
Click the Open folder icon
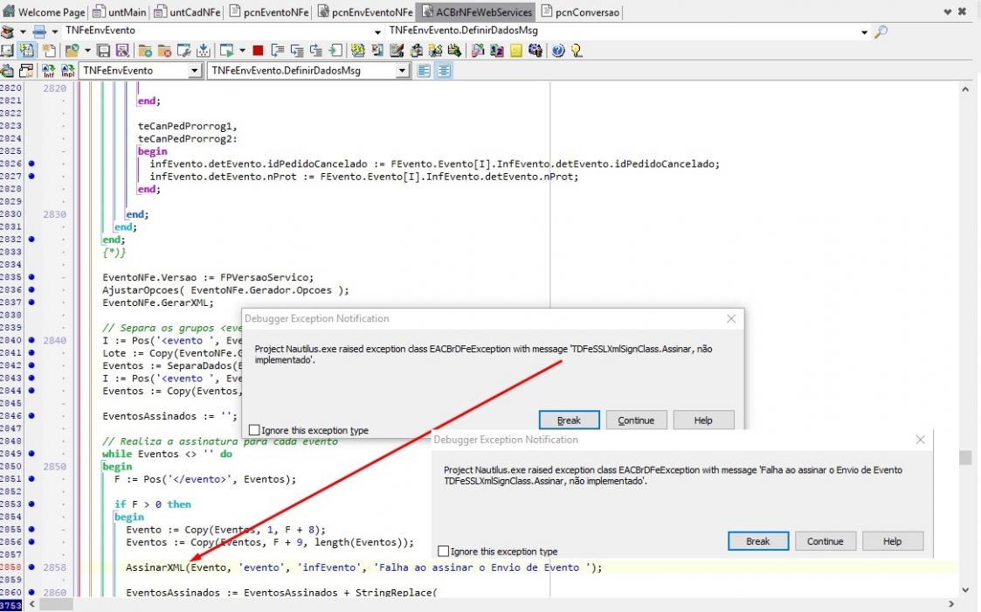point(72,50)
